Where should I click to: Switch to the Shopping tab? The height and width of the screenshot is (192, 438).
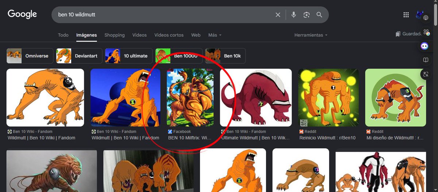[115, 35]
